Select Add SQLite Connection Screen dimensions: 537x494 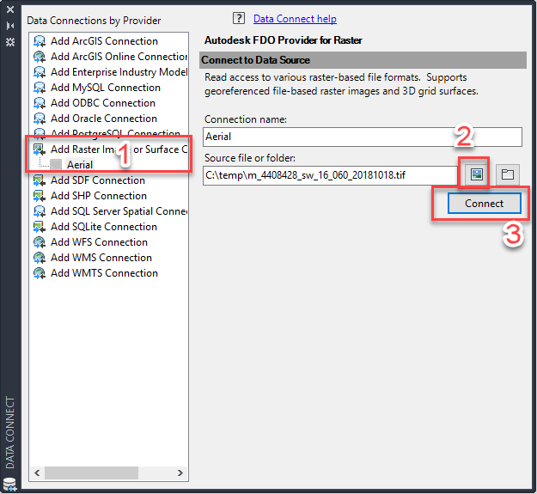pyautogui.click(x=104, y=226)
